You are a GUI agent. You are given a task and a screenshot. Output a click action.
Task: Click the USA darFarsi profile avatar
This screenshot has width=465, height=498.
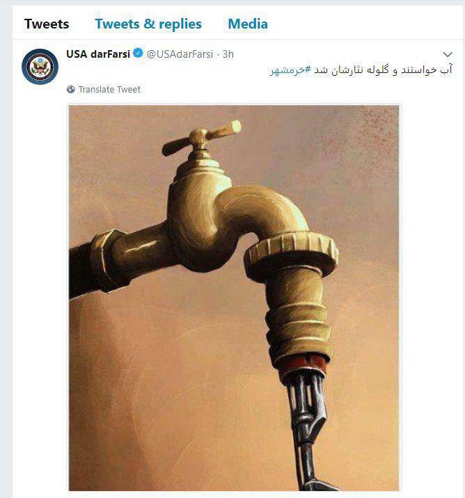click(40, 67)
